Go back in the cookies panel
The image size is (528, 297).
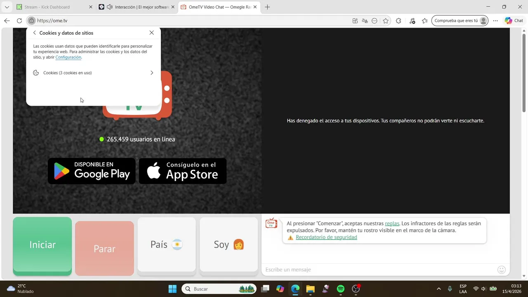pos(35,33)
